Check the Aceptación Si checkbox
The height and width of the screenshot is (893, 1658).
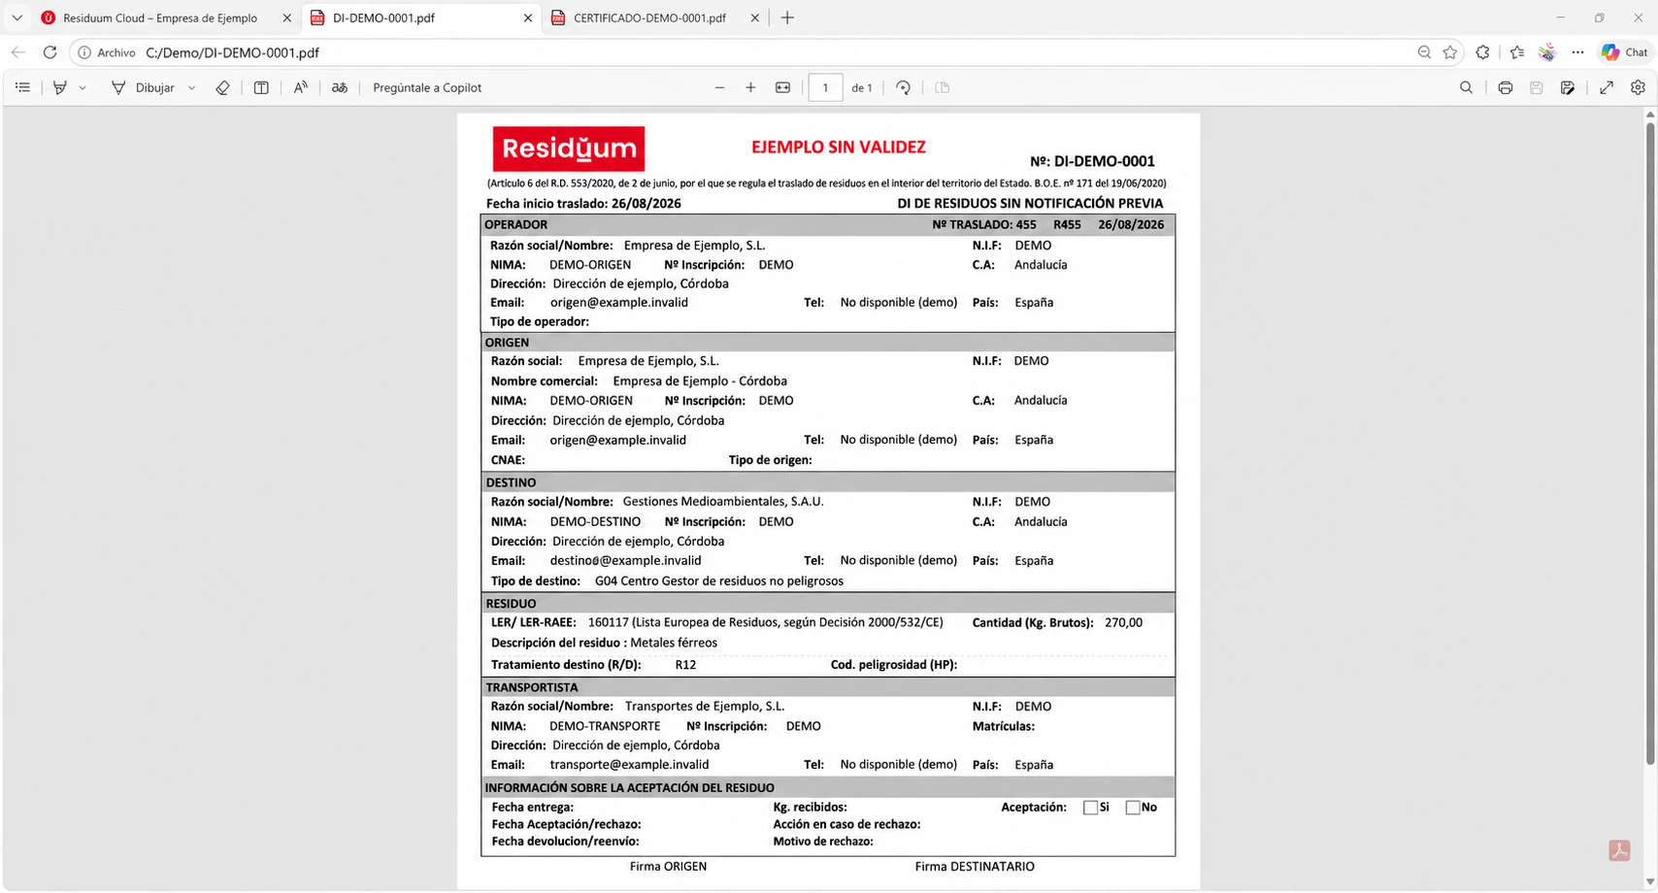[x=1090, y=808]
